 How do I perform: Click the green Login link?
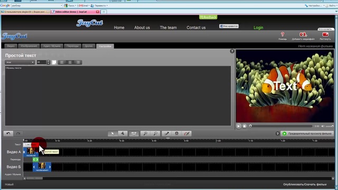258,27
